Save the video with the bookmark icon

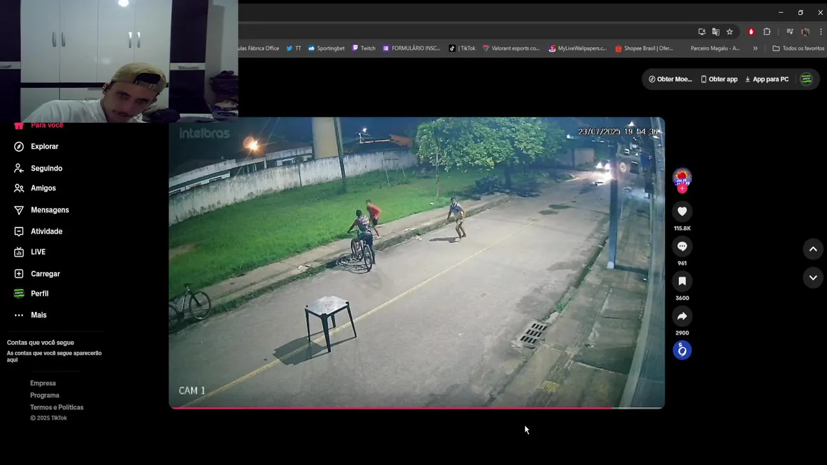point(682,281)
